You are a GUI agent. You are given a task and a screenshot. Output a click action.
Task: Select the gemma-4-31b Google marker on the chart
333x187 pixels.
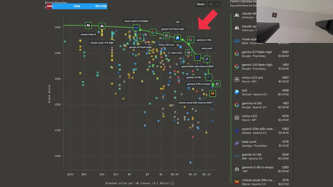191,39
